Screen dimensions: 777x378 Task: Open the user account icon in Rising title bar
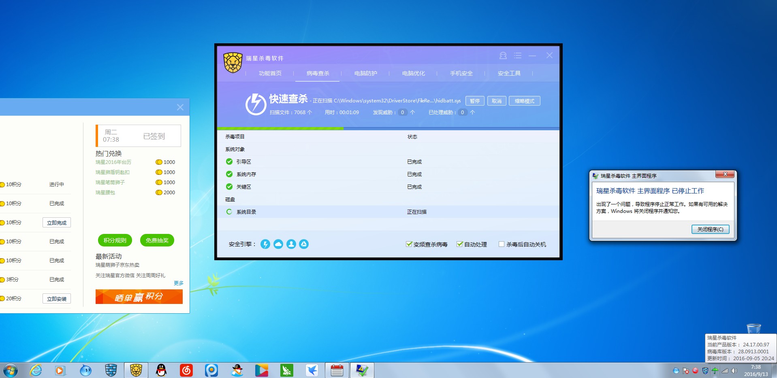(x=503, y=55)
